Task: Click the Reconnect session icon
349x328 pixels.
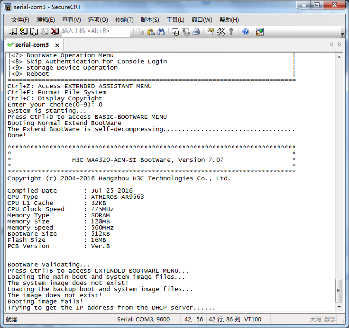Action: 44,32
